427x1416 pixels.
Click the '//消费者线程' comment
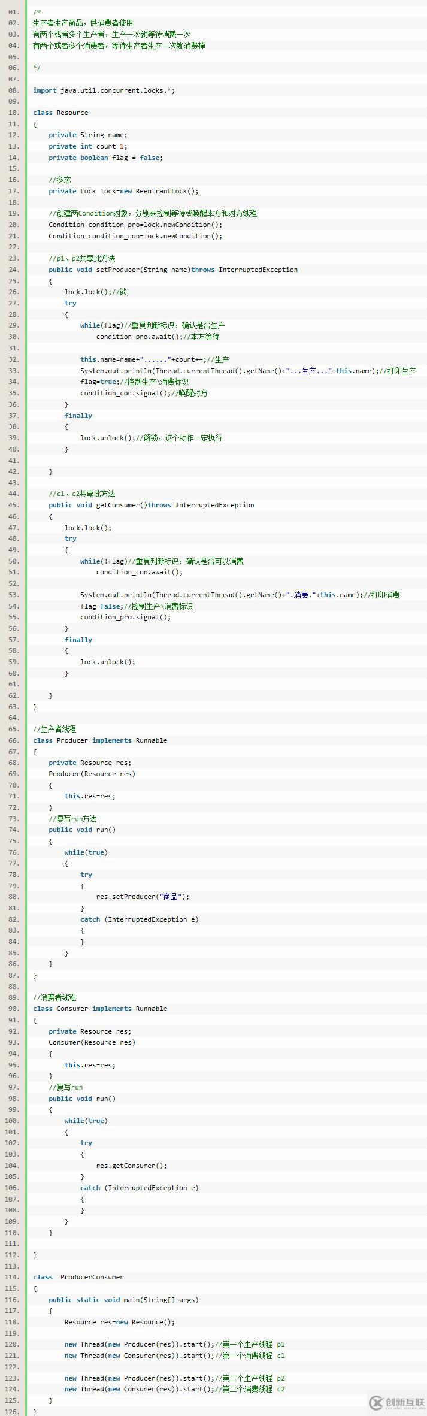(54, 997)
